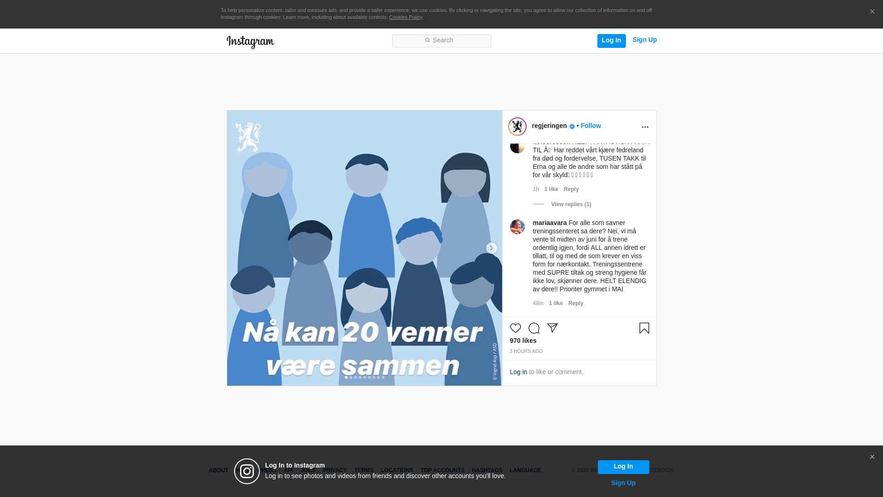The height and width of the screenshot is (497, 883).
Task: Click the heart like icon under the post
Action: (515, 328)
